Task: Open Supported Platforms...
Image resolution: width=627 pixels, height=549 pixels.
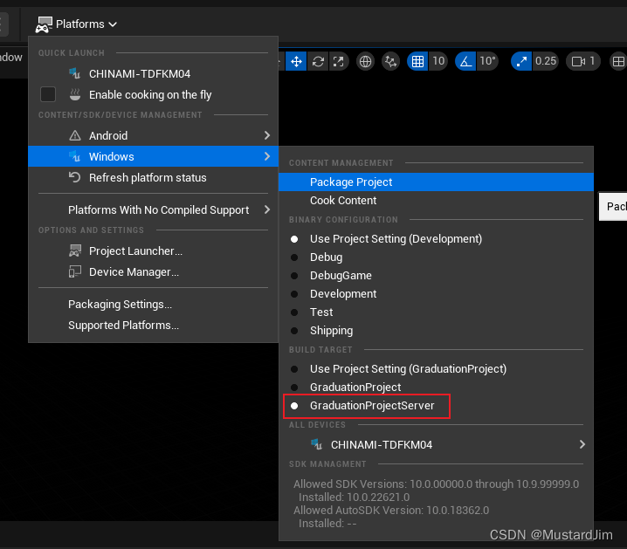Action: coord(153,326)
